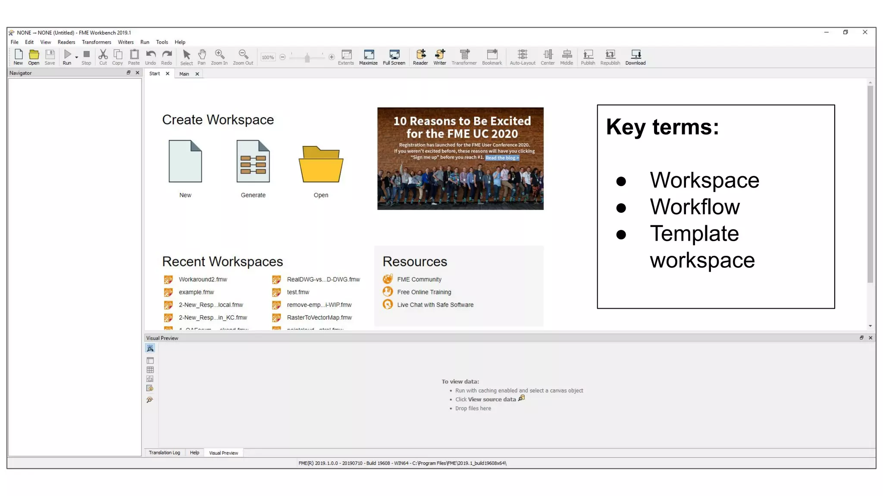Open the FME Community resource link
This screenshot has height=496, width=883.
[x=419, y=279]
